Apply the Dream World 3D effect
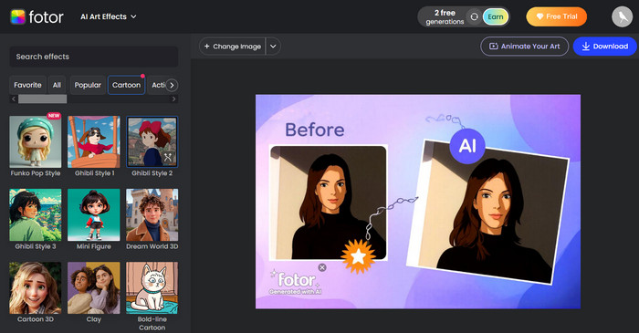Image resolution: width=639 pixels, height=333 pixels. (152, 215)
